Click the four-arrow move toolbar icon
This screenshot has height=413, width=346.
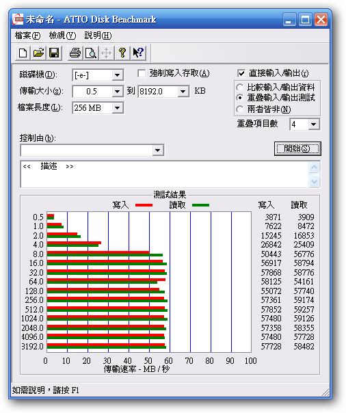pyautogui.click(x=107, y=53)
